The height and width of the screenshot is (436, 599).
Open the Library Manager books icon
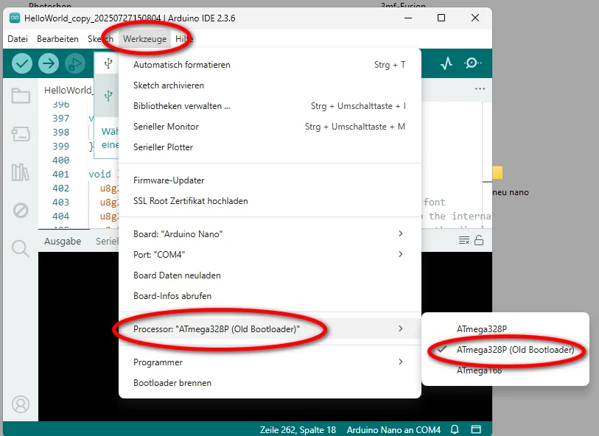tap(20, 172)
